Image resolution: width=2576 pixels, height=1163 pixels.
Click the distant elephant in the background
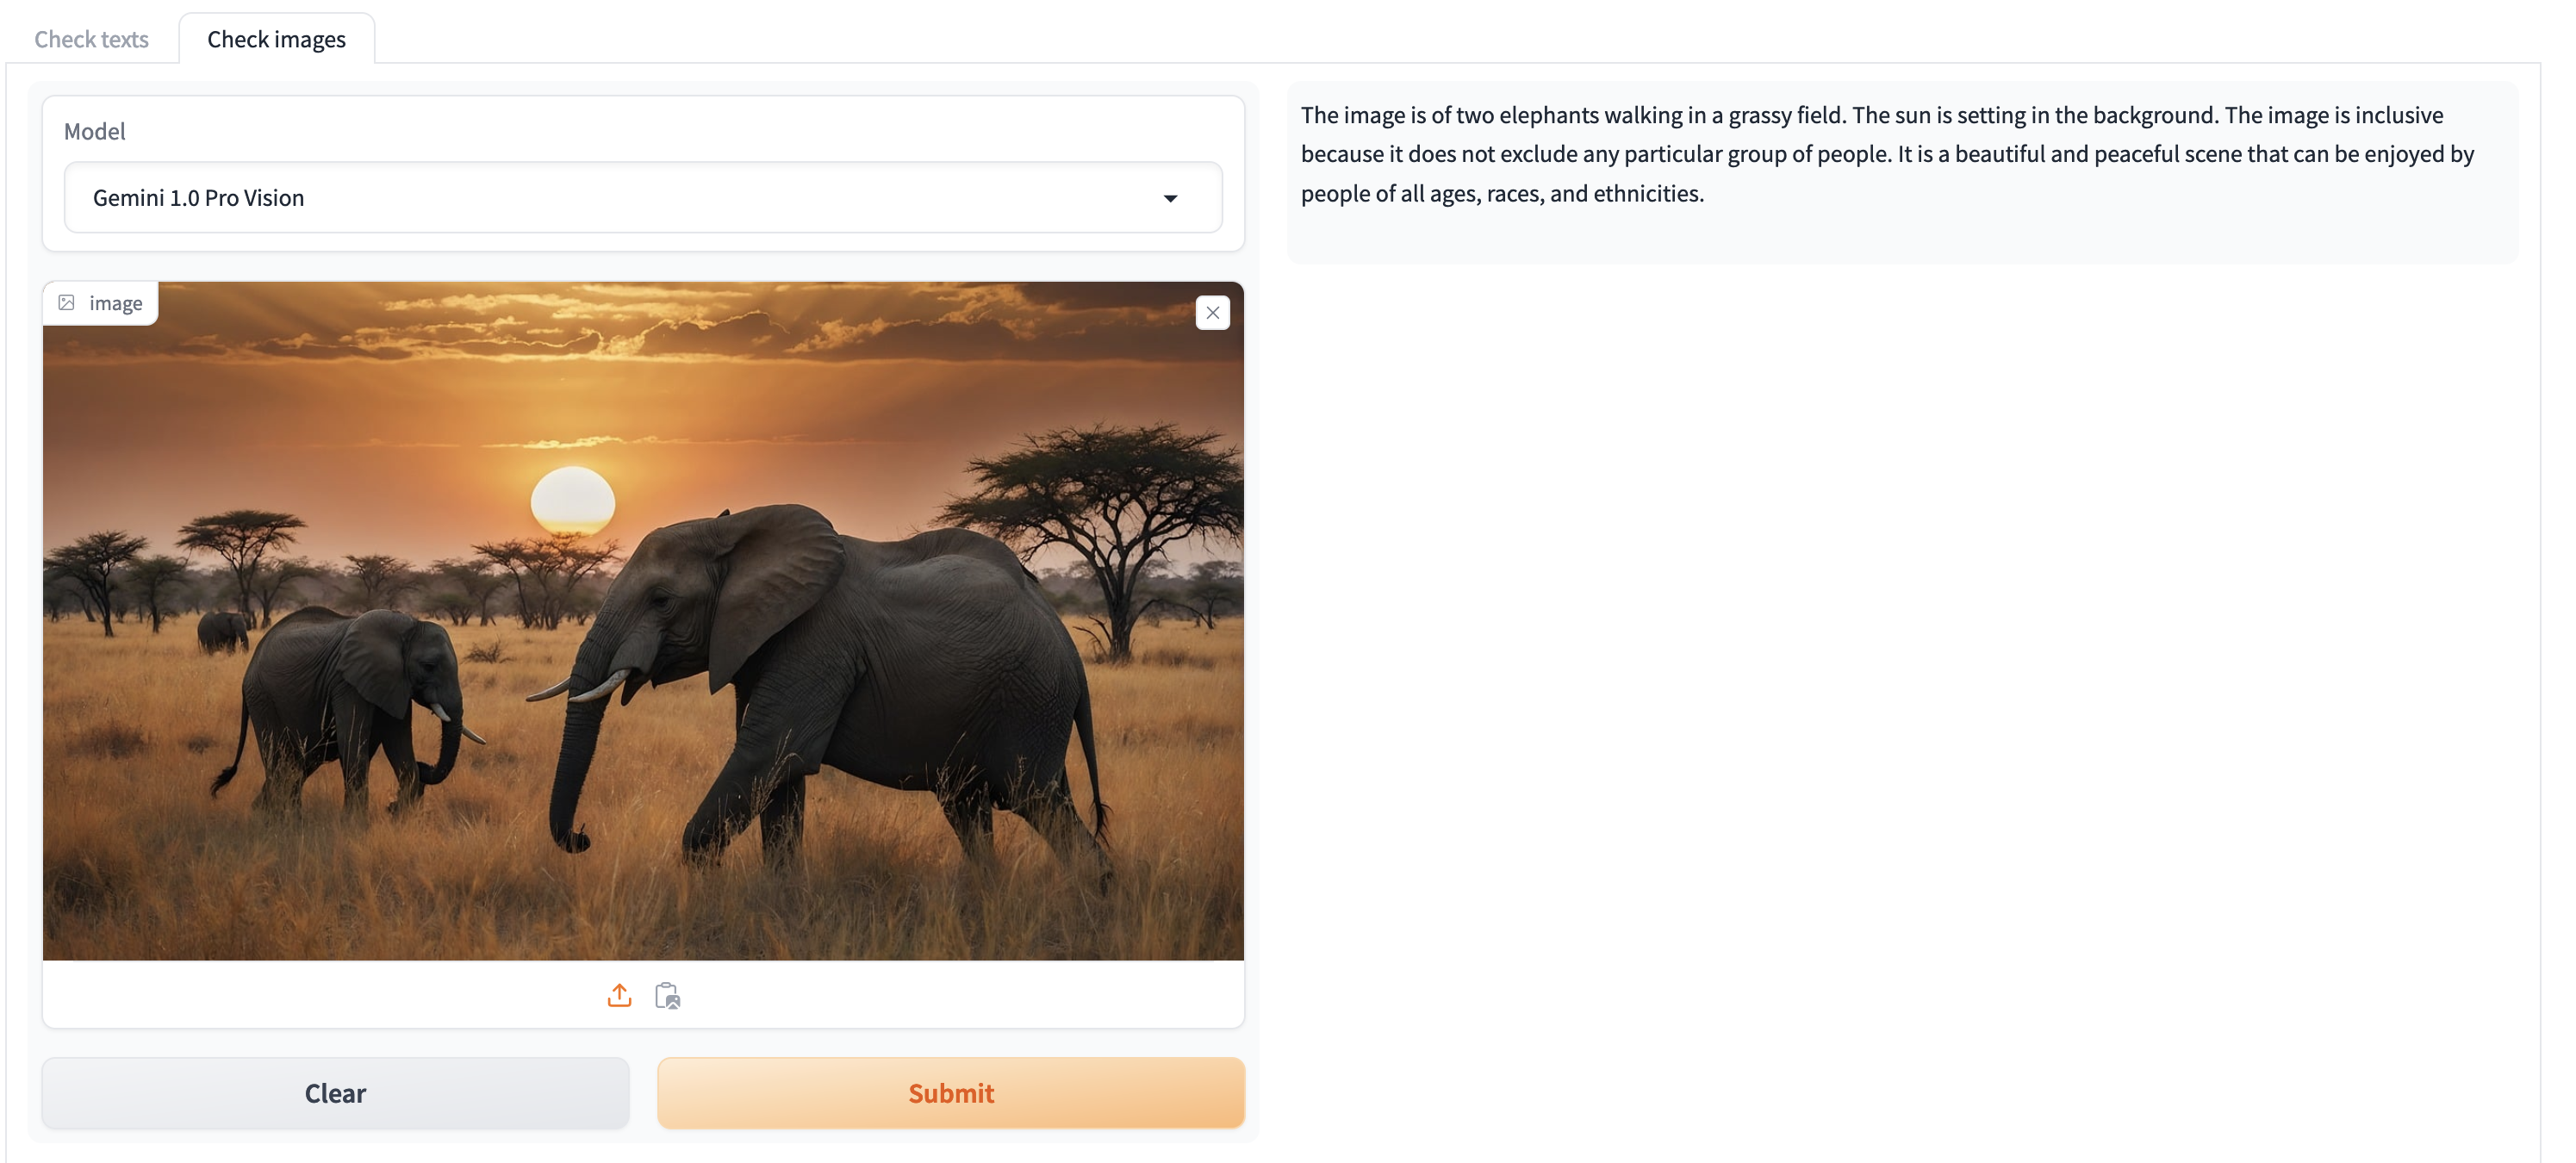[224, 632]
